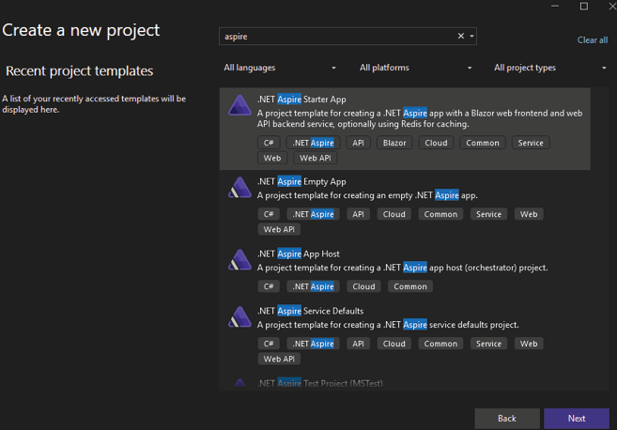Click the Web API tag under Empty App
The image size is (617, 430).
[x=279, y=229]
